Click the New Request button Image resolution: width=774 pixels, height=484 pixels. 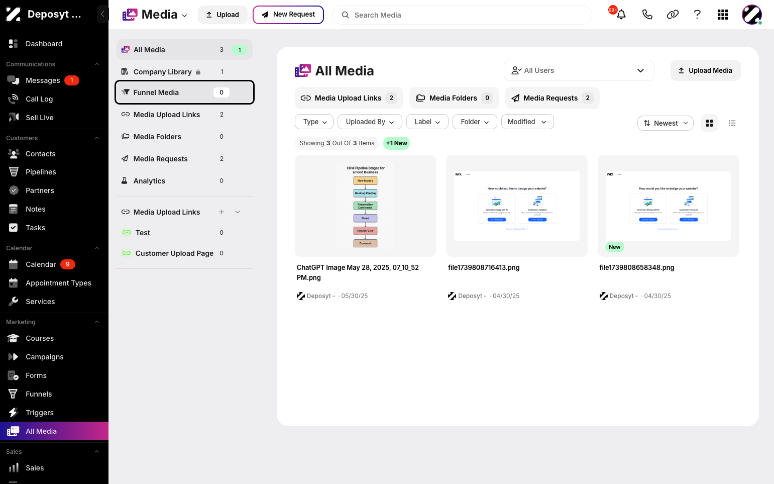(288, 15)
